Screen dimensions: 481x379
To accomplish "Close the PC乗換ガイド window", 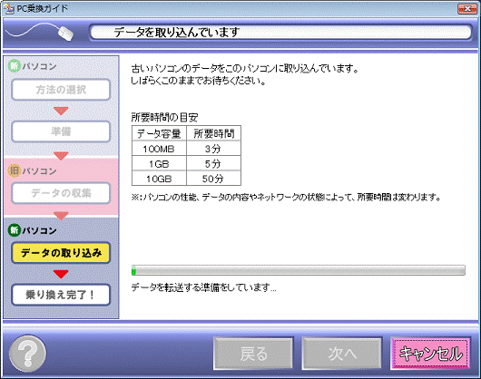I will click(467, 8).
